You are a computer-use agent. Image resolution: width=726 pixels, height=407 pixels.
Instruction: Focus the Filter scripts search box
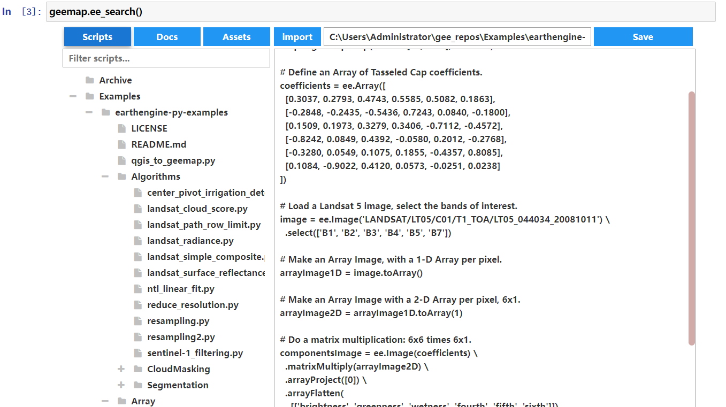166,58
